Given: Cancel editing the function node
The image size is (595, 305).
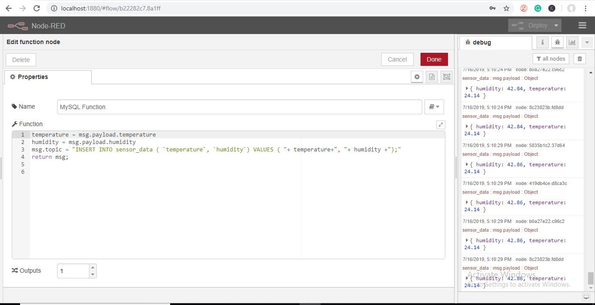Looking at the screenshot, I should click(397, 59).
